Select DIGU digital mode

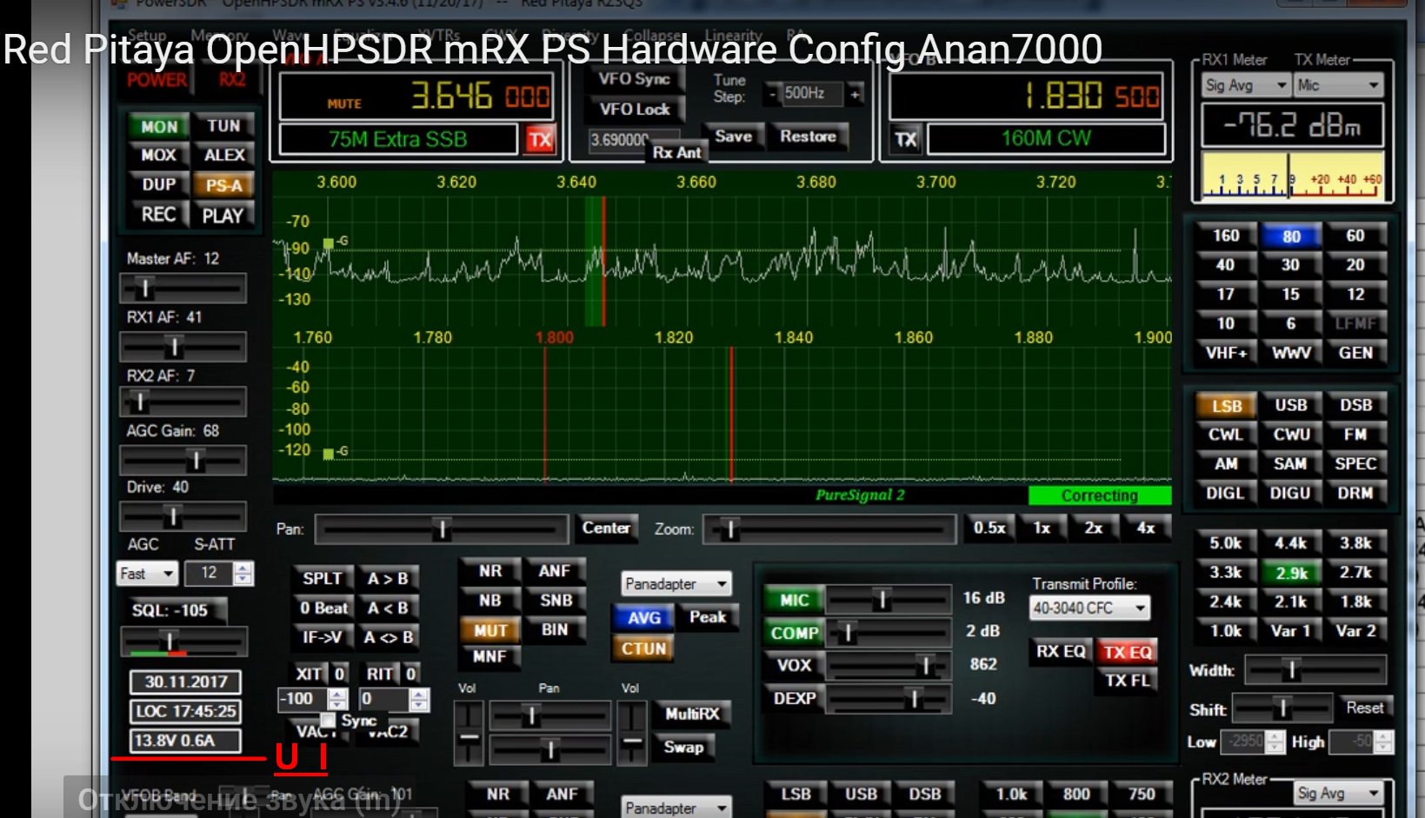pyautogui.click(x=1290, y=493)
